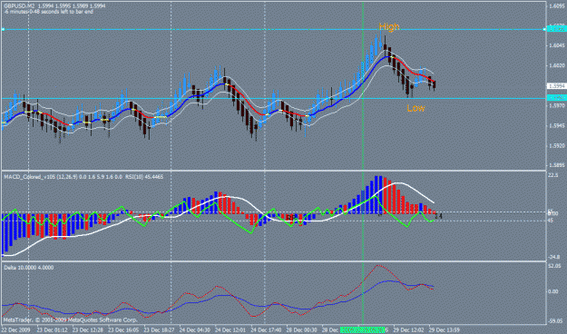Click the 1.5895 price axis value
567x334 pixels.
tap(556, 165)
